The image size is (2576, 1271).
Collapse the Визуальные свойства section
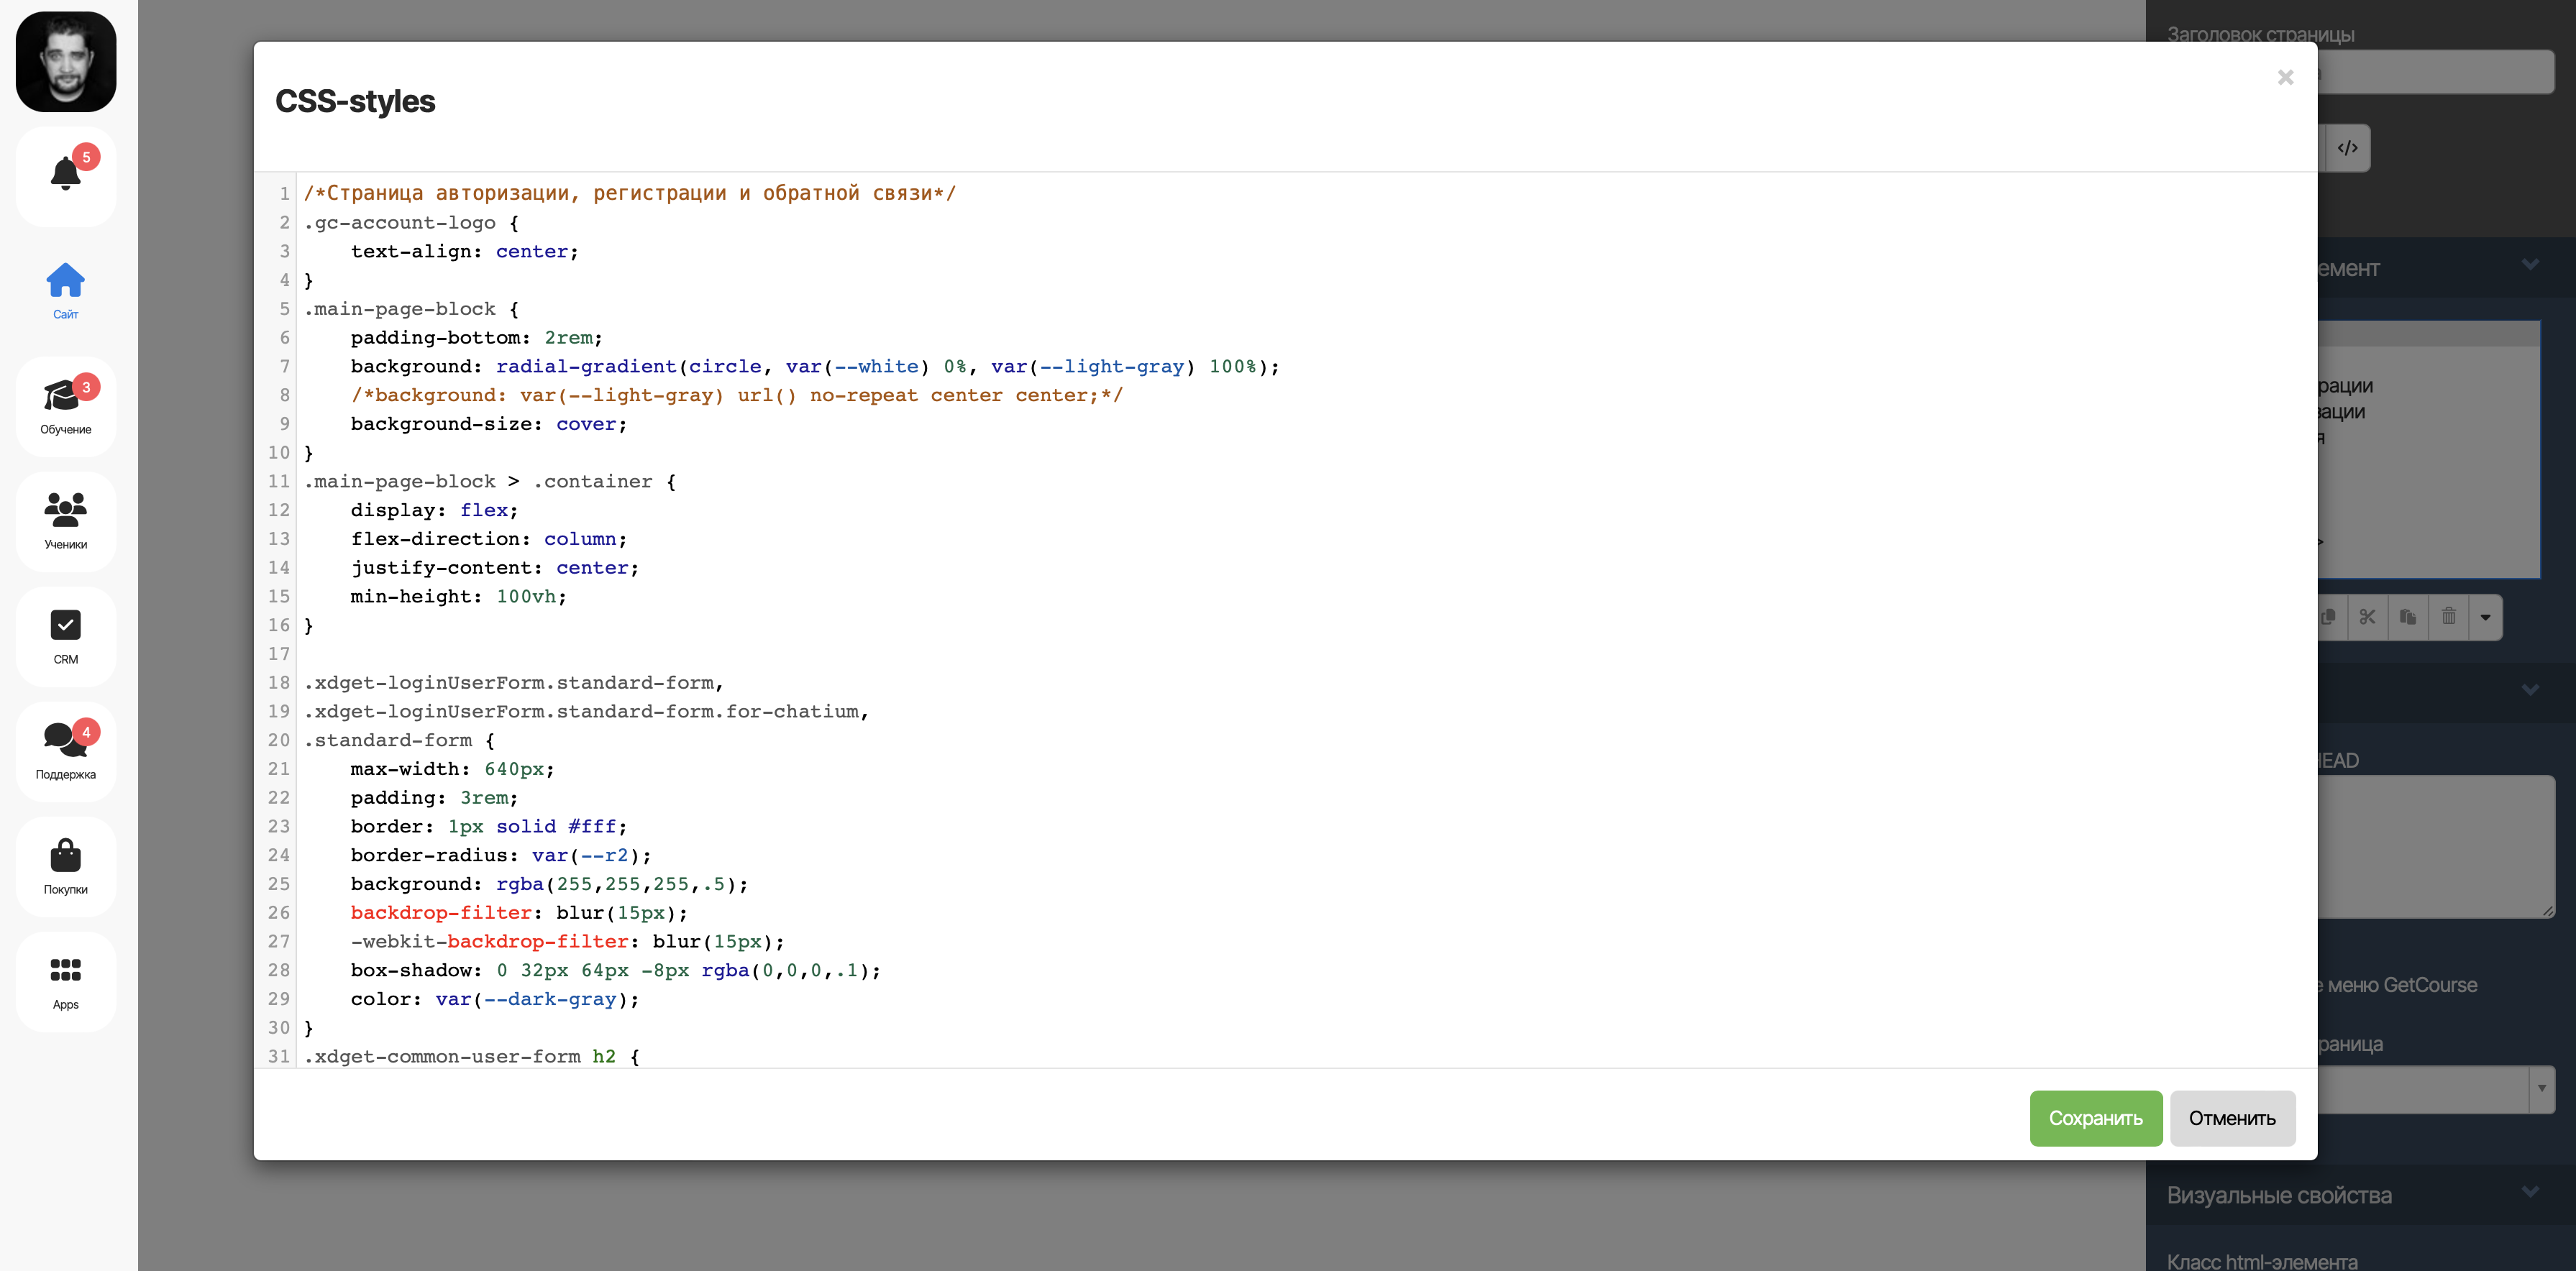click(x=2530, y=1192)
